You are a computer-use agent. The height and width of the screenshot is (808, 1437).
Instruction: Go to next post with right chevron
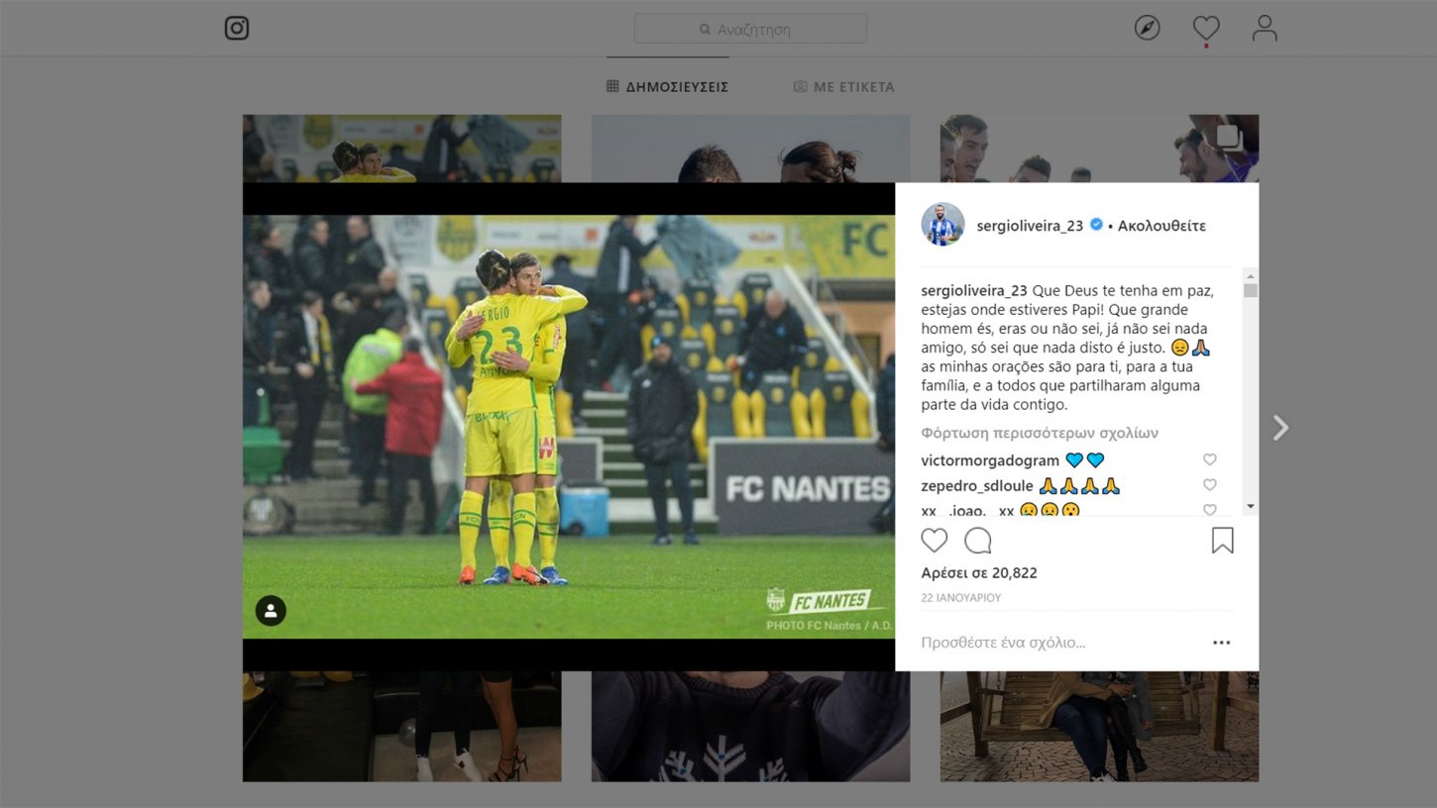pos(1280,428)
